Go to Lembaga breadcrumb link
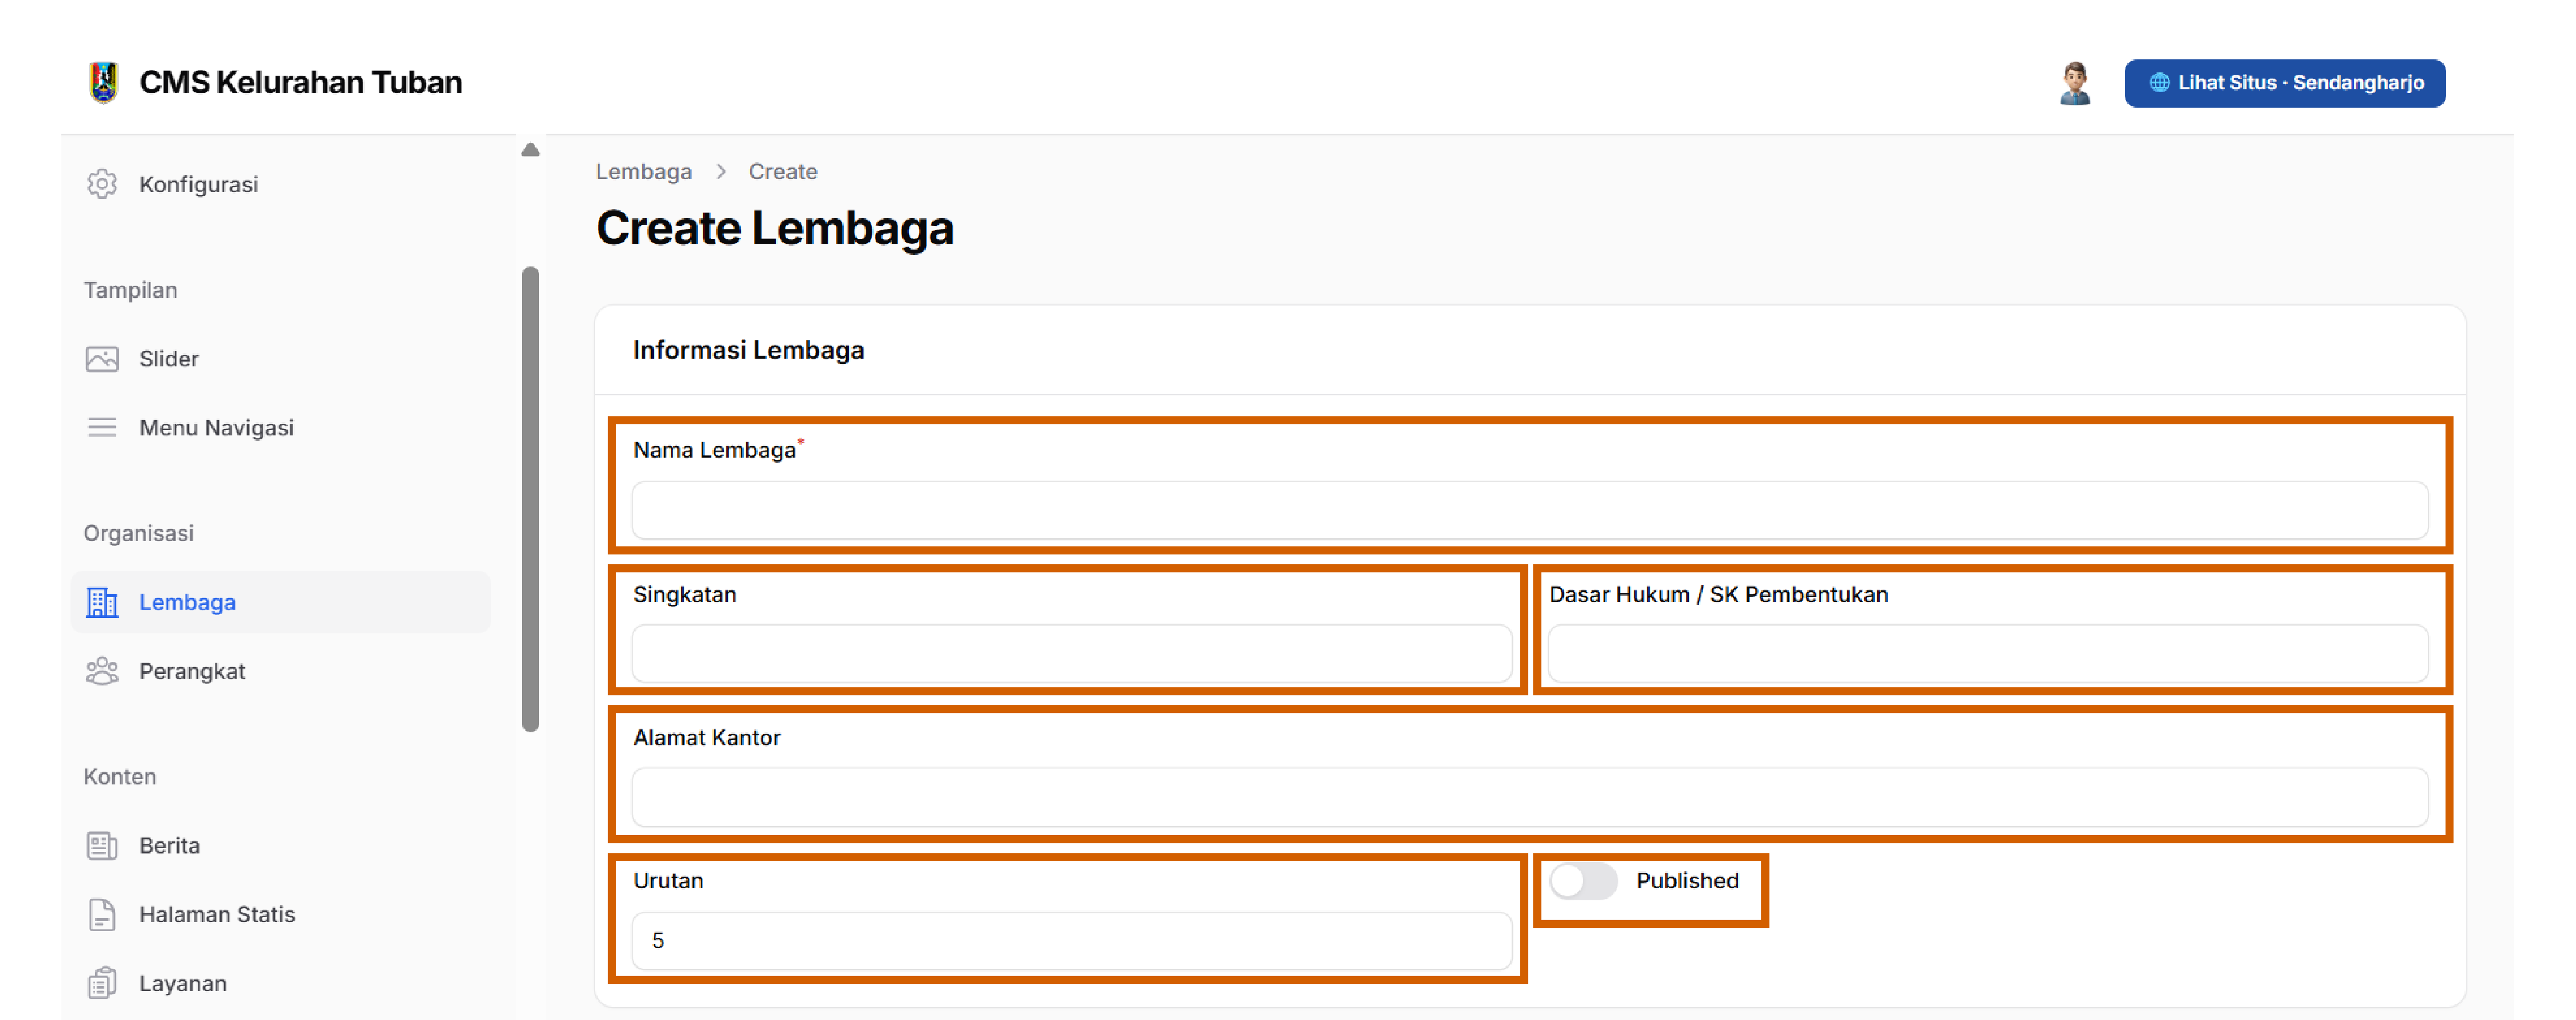Viewport: 2576px width, 1020px height. point(644,172)
